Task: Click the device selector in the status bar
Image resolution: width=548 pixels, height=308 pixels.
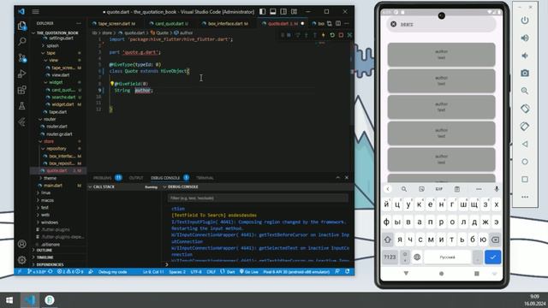Action: [x=296, y=272]
